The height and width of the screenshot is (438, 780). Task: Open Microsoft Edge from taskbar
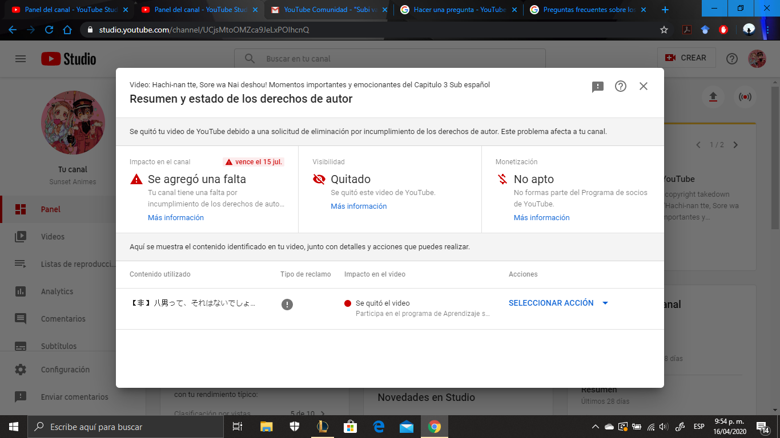click(379, 427)
